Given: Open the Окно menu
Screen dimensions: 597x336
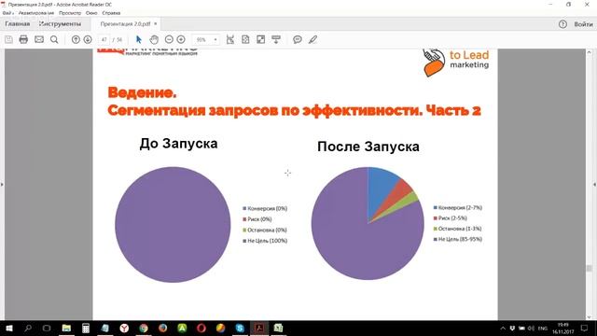Looking at the screenshot, I should click(x=91, y=13).
